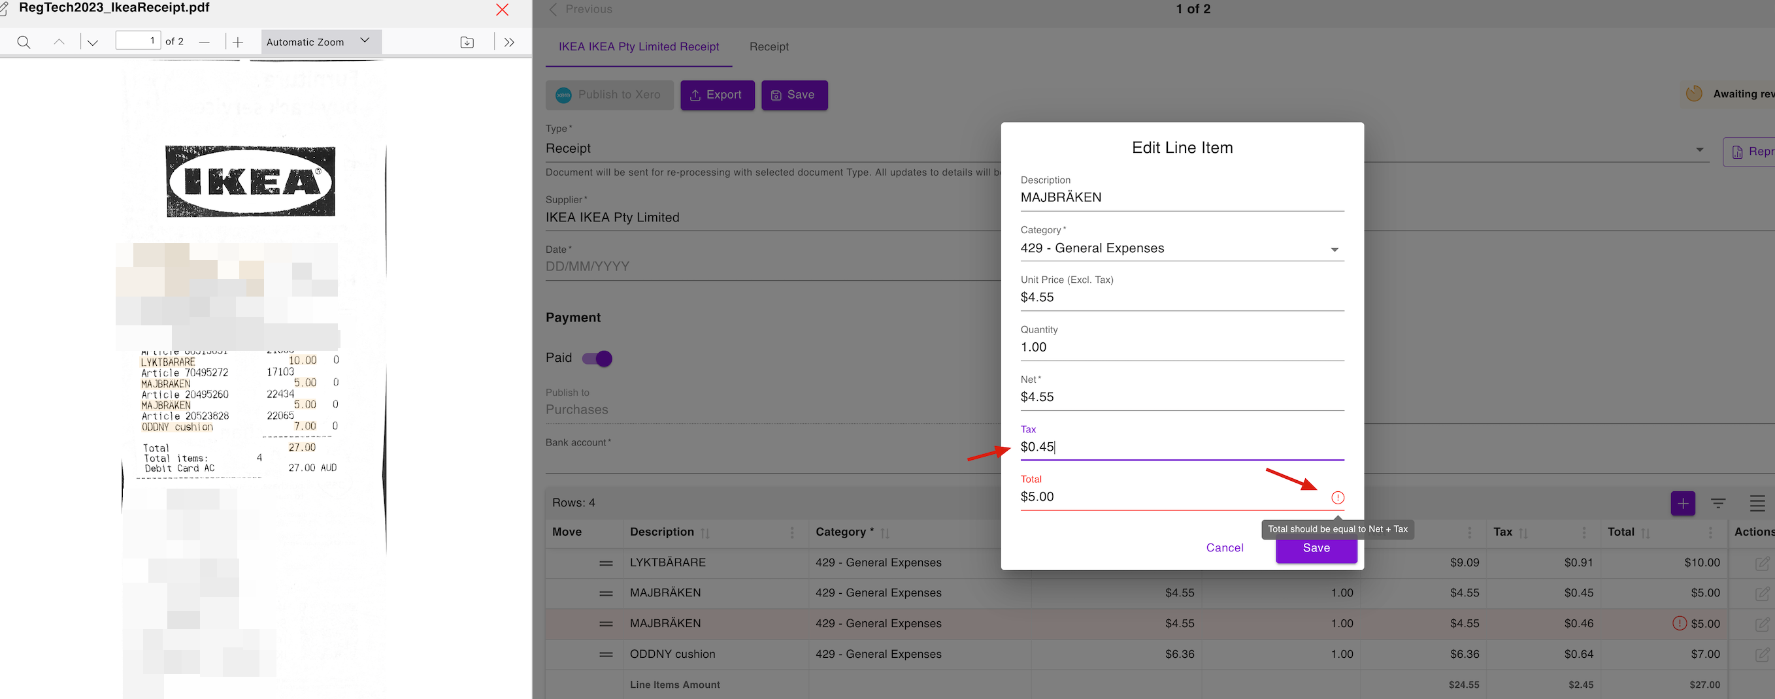Click the IKEA logo in the PDF receipt
Viewport: 1775px width, 699px height.
250,182
